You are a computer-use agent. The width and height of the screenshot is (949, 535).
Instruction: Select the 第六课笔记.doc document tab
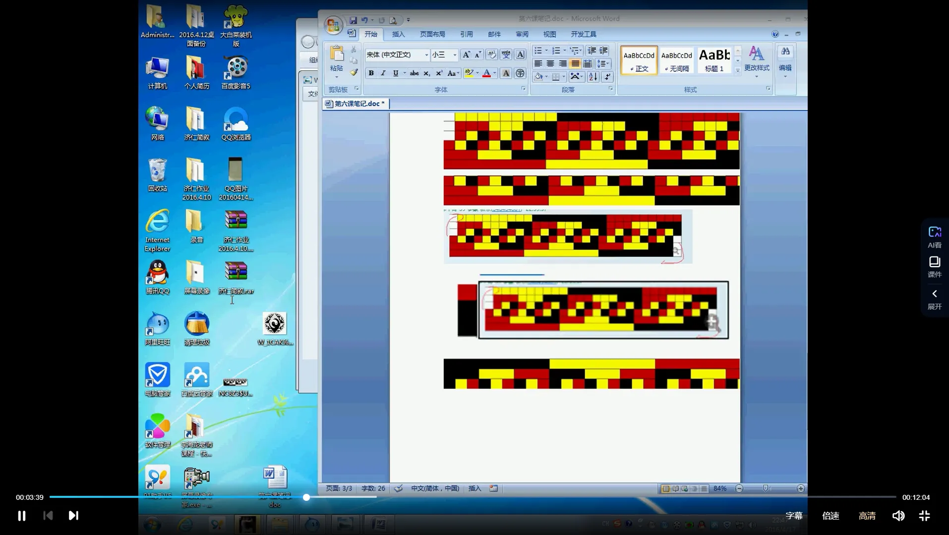(x=356, y=104)
